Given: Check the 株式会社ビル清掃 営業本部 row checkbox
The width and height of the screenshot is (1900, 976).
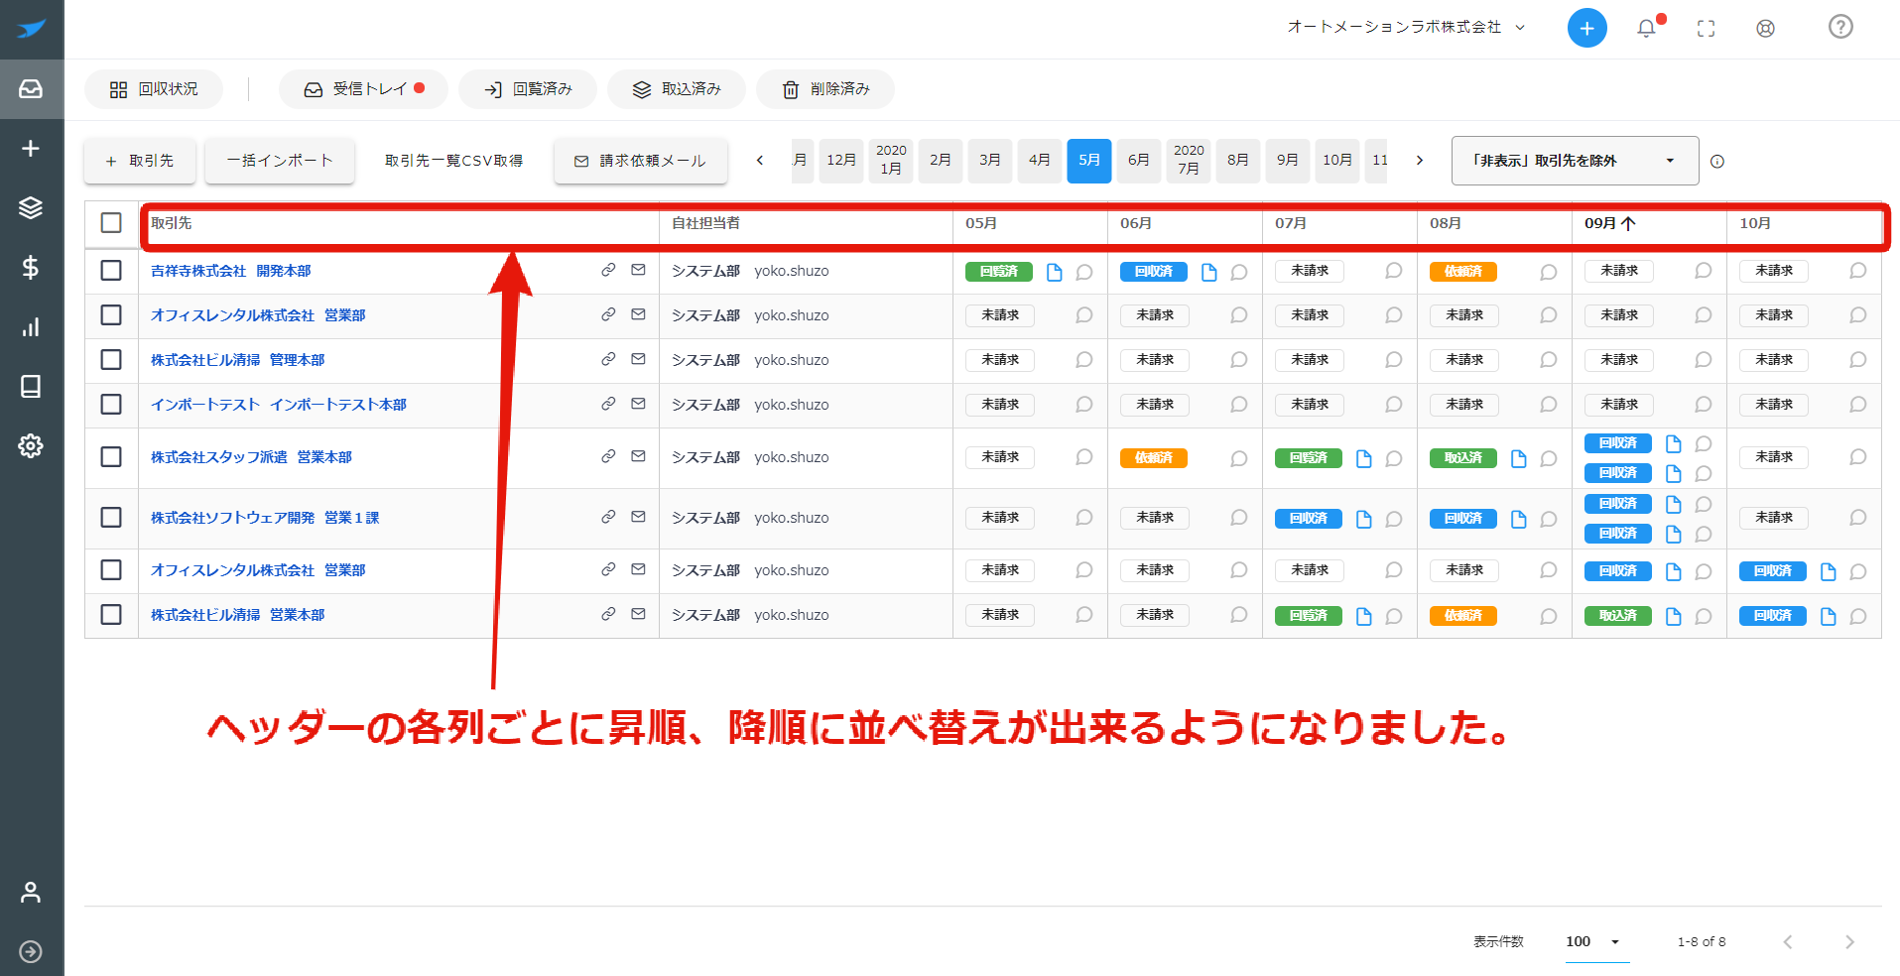Looking at the screenshot, I should [111, 614].
